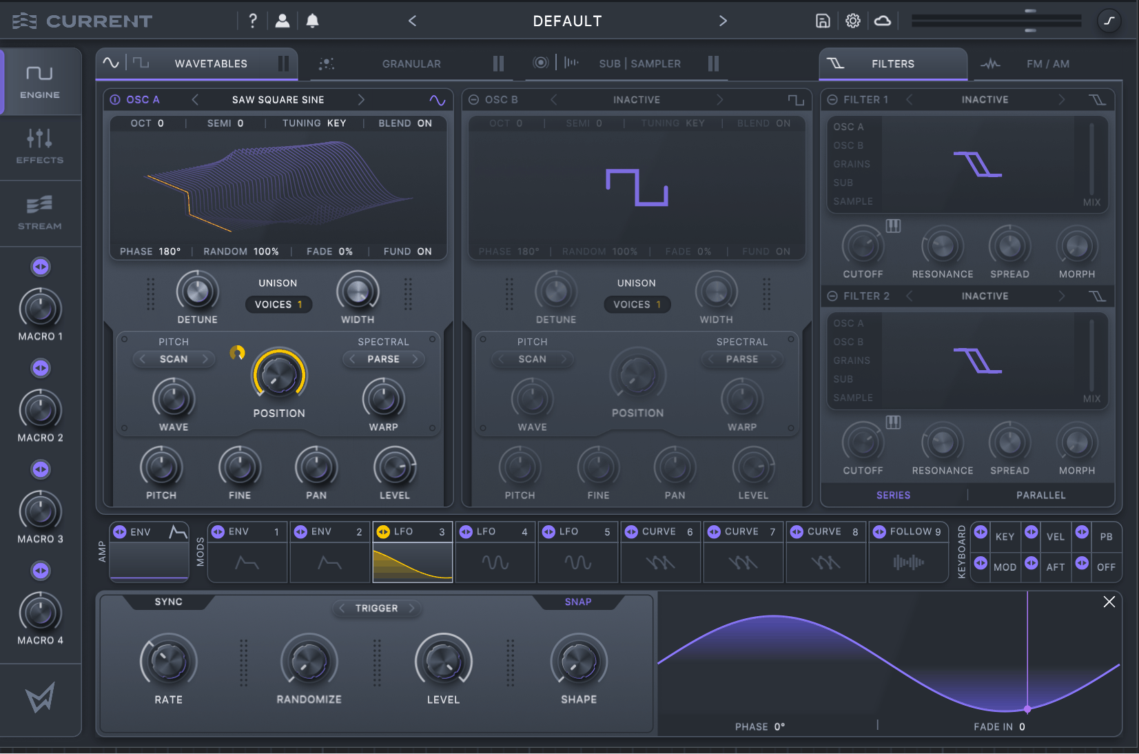Click Filter 2 keyboard tracking icon
Screen dimensions: 1139x754
tap(893, 422)
